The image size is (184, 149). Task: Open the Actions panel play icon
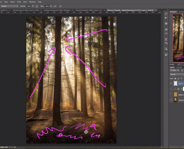coord(166,18)
